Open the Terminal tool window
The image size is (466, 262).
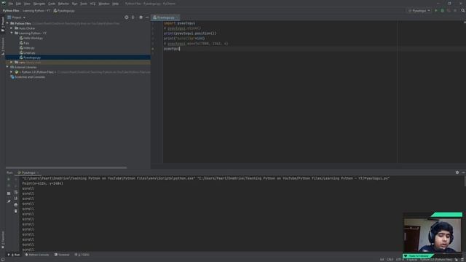point(62,255)
